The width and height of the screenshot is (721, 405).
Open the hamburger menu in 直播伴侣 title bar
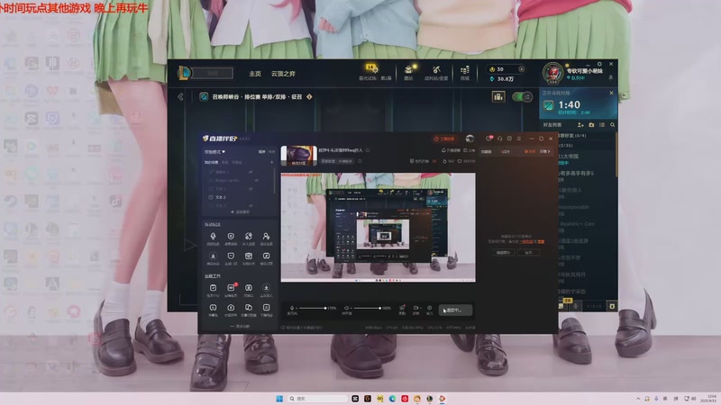pyautogui.click(x=519, y=139)
